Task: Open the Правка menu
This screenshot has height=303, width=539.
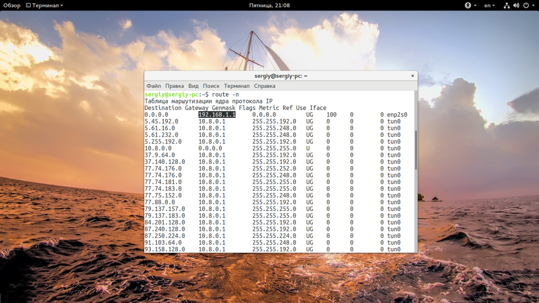Action: [x=174, y=86]
